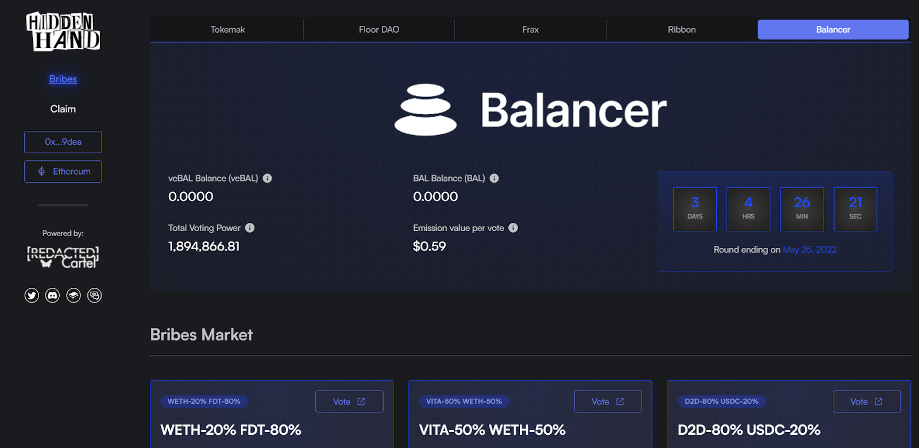This screenshot has width=919, height=448.
Task: Click the emission value $0.59
Action: [x=430, y=246]
